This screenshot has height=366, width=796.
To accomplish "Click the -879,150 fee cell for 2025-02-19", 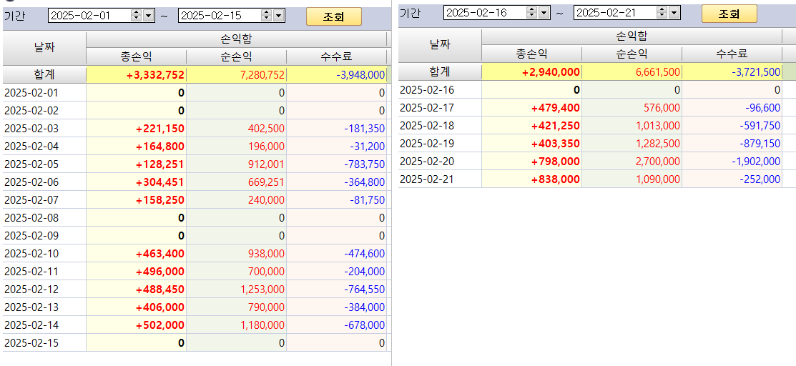I will pyautogui.click(x=732, y=143).
